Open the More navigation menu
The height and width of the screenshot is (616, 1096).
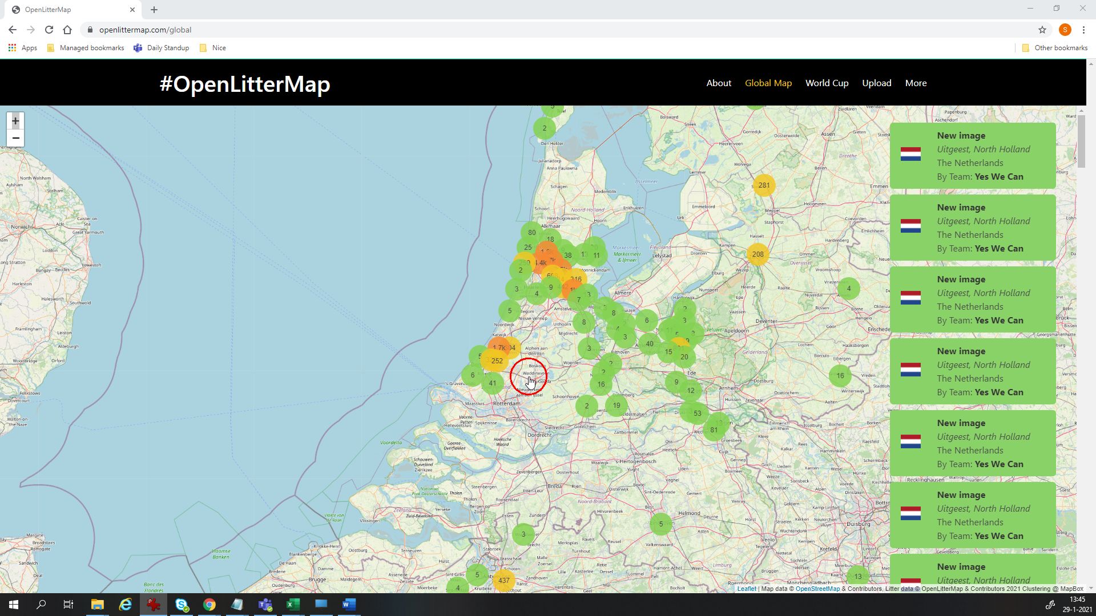[916, 83]
